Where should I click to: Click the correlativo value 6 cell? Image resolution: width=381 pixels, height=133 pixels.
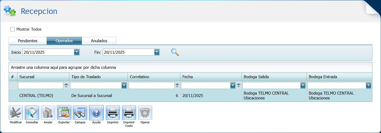tap(154, 96)
